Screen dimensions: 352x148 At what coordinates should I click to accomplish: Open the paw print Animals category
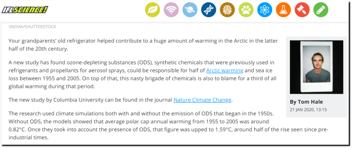point(246,10)
